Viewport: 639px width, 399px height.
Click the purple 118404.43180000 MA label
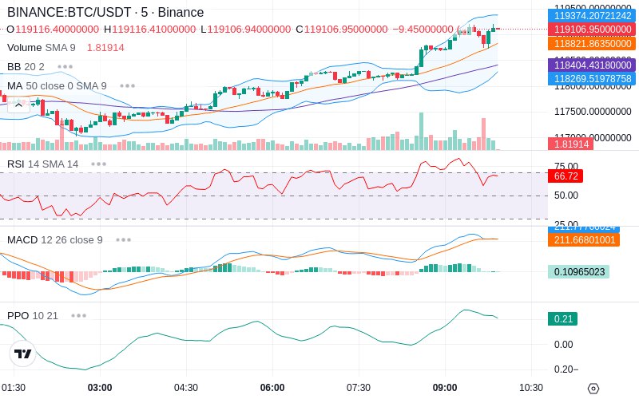592,65
